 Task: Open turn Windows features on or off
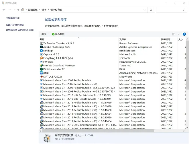tap(19, 30)
